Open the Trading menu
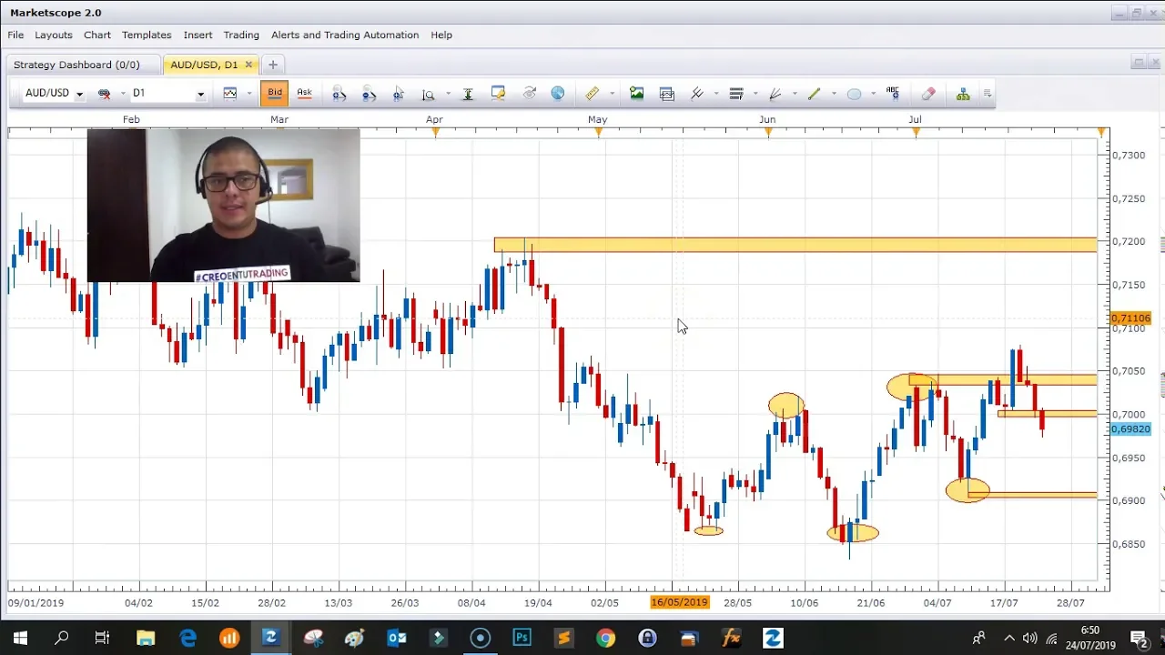Image resolution: width=1165 pixels, height=655 pixels. pos(241,35)
